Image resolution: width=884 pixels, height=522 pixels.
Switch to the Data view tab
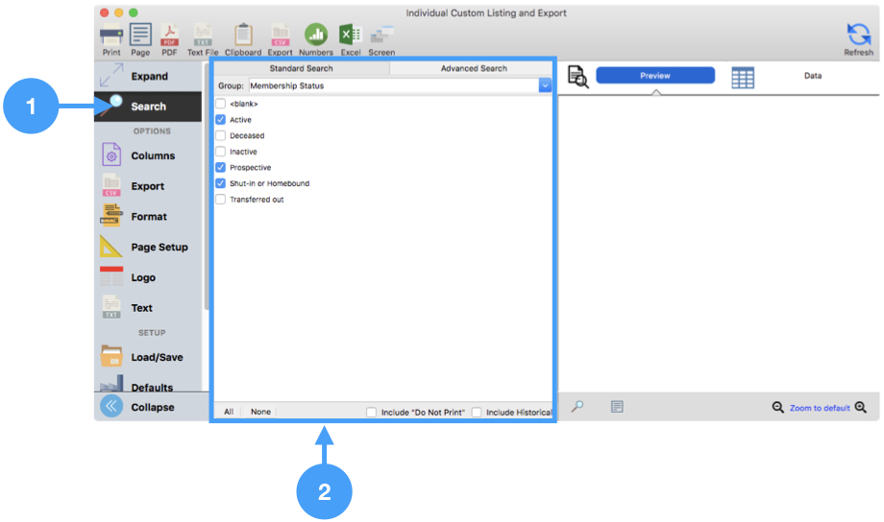click(812, 76)
